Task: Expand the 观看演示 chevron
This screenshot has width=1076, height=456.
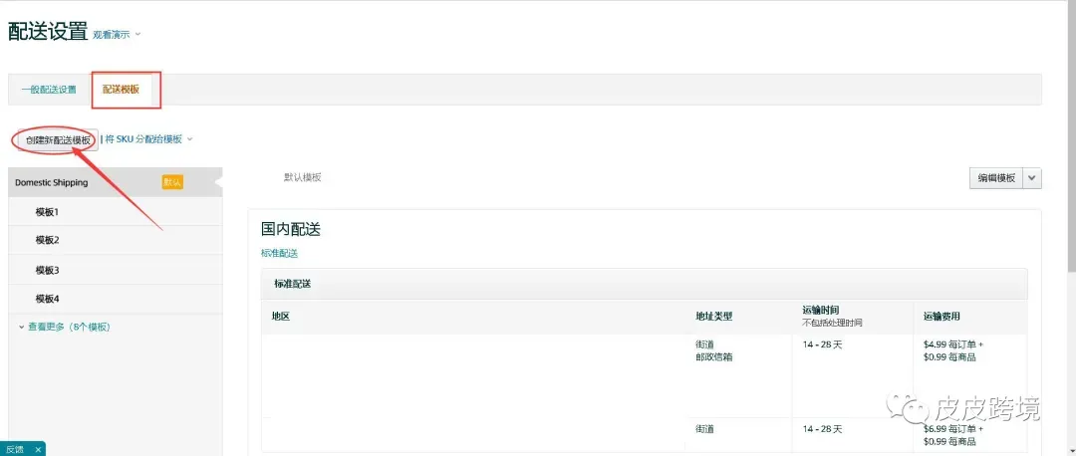Action: coord(137,34)
